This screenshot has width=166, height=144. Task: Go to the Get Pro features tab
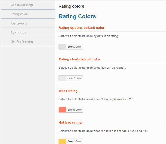pos(22,41)
